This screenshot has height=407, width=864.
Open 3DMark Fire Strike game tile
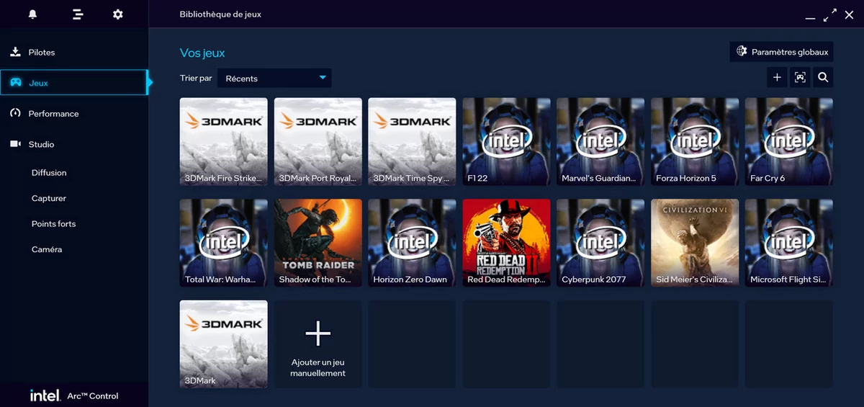(x=223, y=142)
